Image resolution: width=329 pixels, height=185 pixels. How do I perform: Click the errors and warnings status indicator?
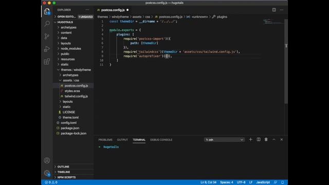pos(51,182)
